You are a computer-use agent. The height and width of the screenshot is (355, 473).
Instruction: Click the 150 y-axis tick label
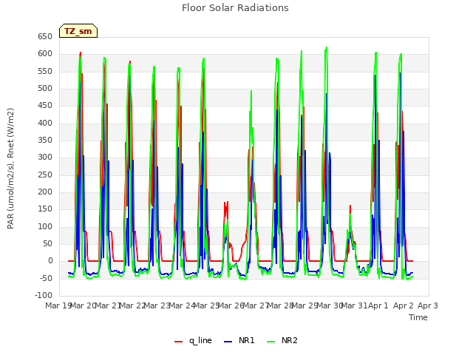tap(45, 209)
